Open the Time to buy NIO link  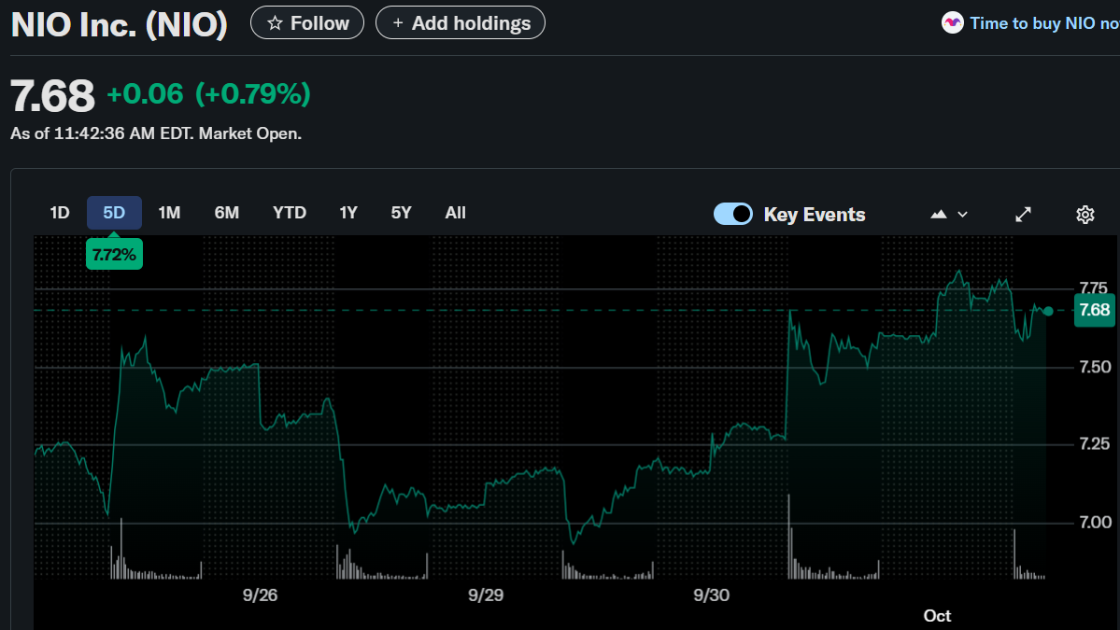point(1043,23)
